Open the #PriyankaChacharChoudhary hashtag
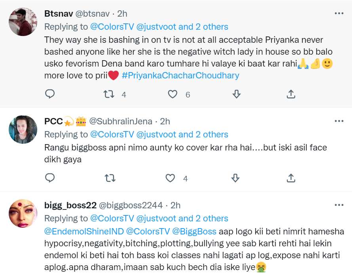This screenshot has width=352, height=278. tap(181, 75)
